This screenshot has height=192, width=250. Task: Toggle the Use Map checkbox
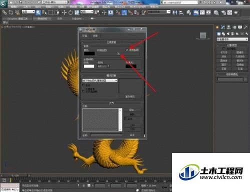pos(127,49)
